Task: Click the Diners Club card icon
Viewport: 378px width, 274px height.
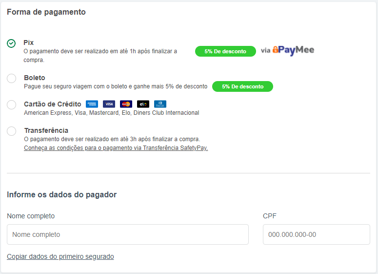Action: 160,104
